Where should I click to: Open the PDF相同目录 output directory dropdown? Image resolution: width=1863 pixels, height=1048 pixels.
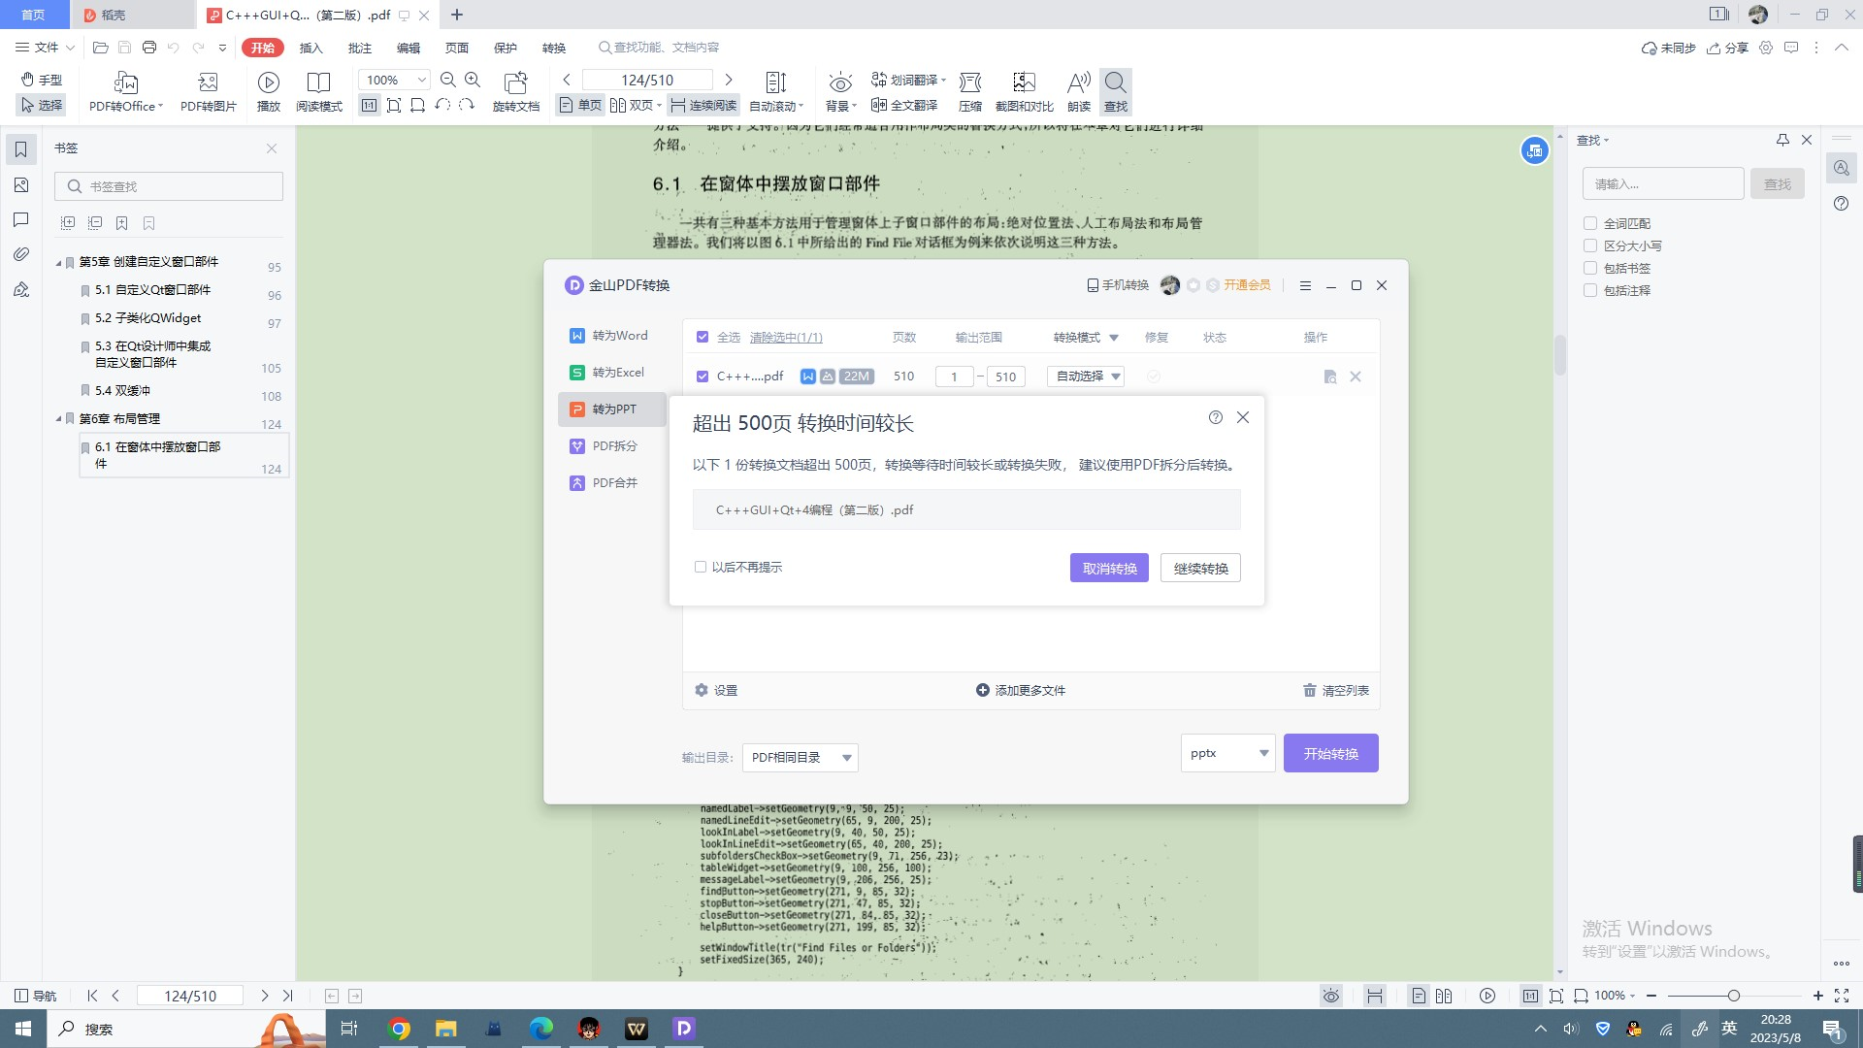click(x=801, y=758)
